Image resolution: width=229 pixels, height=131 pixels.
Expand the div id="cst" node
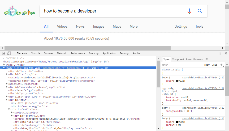7,74
